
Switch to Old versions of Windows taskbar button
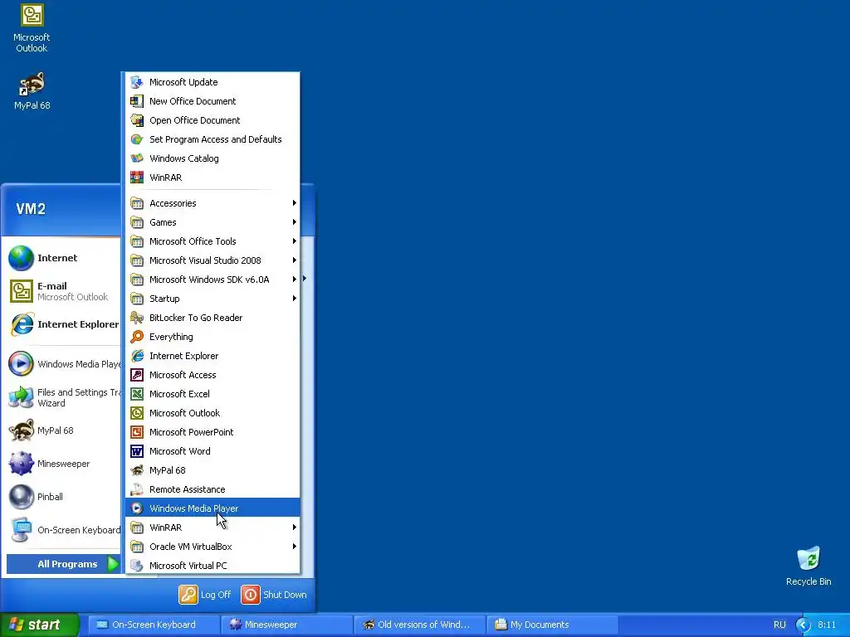(x=421, y=625)
